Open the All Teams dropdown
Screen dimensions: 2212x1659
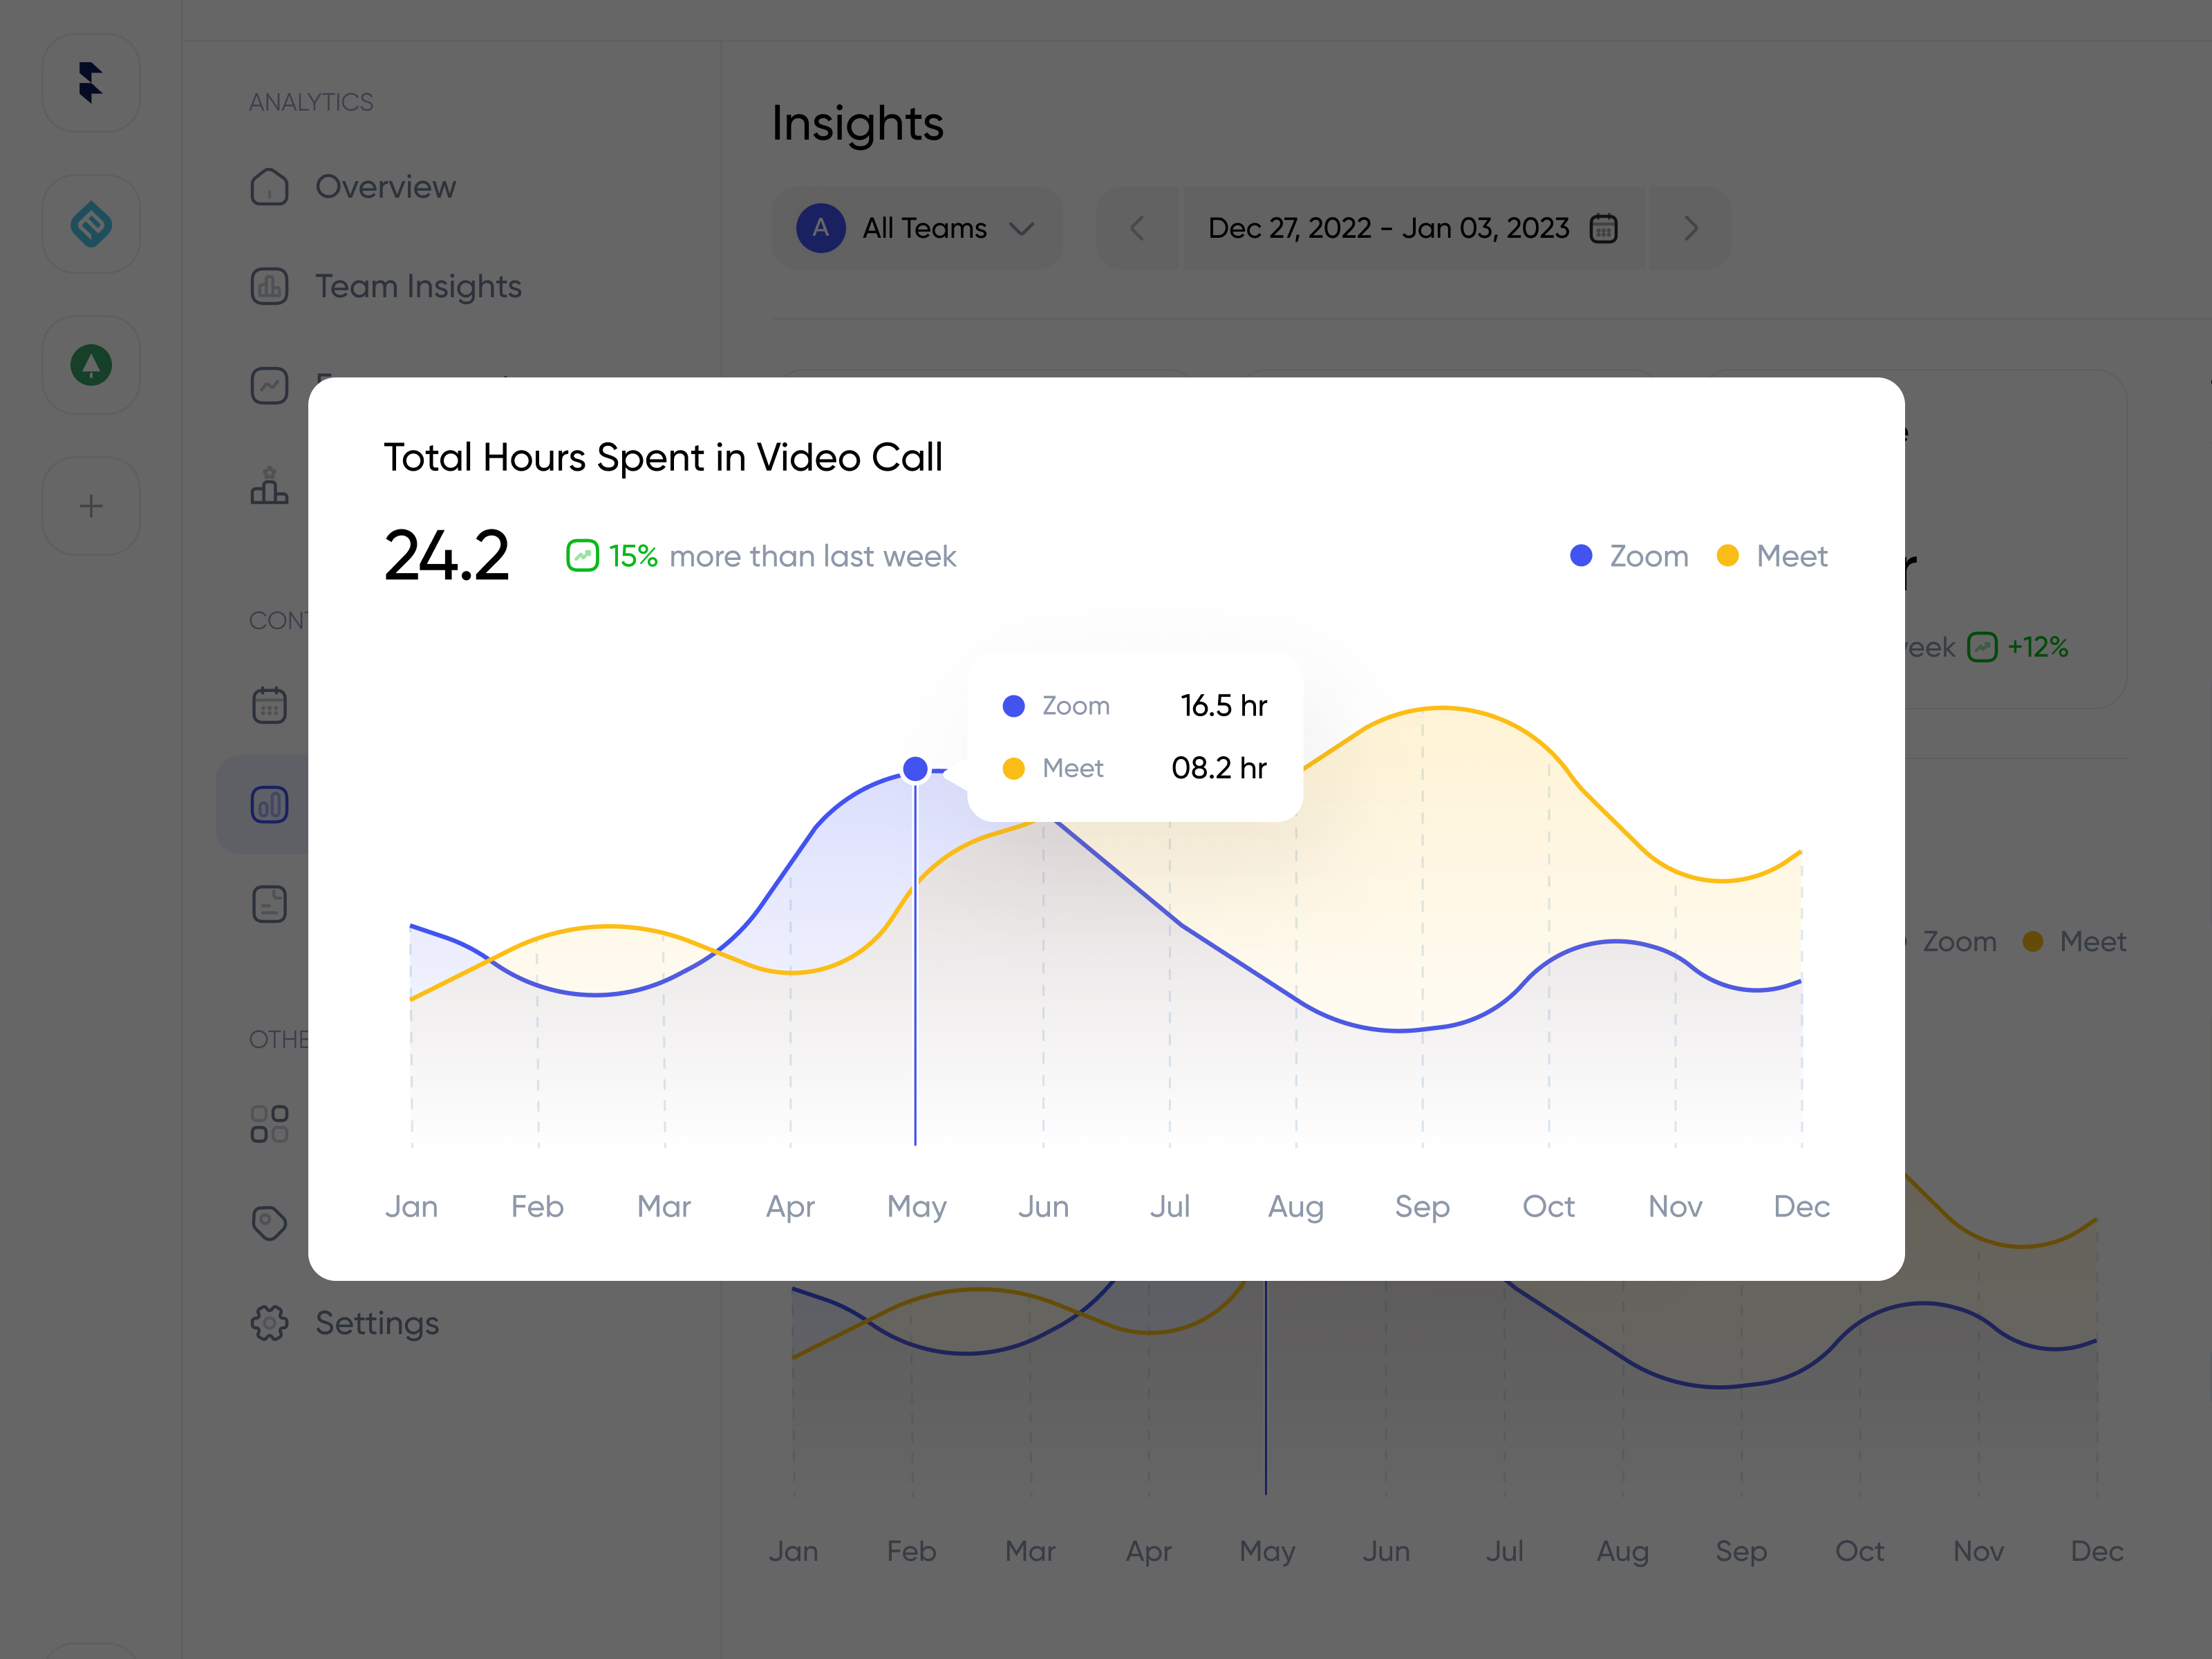click(x=917, y=228)
